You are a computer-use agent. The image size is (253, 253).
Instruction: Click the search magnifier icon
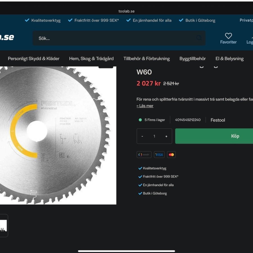[x=199, y=38]
